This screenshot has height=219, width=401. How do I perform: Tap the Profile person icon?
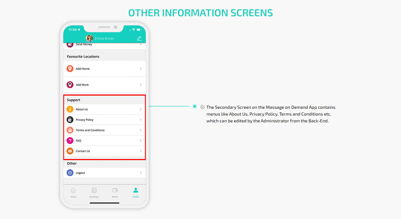[x=136, y=190]
